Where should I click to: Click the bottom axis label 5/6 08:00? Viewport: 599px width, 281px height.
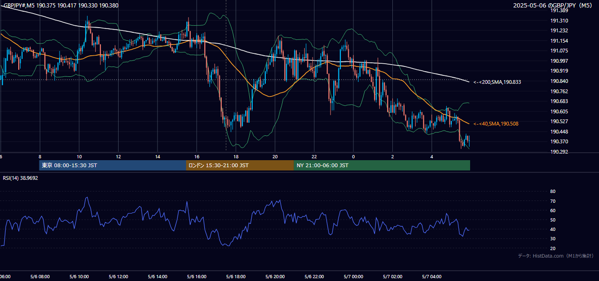tap(40, 277)
